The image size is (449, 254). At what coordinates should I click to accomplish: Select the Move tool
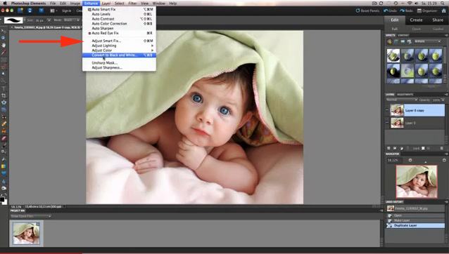click(x=4, y=31)
